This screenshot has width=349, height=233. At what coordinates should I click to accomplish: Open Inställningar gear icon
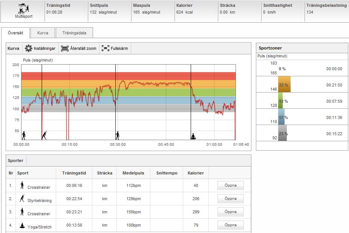(x=29, y=48)
